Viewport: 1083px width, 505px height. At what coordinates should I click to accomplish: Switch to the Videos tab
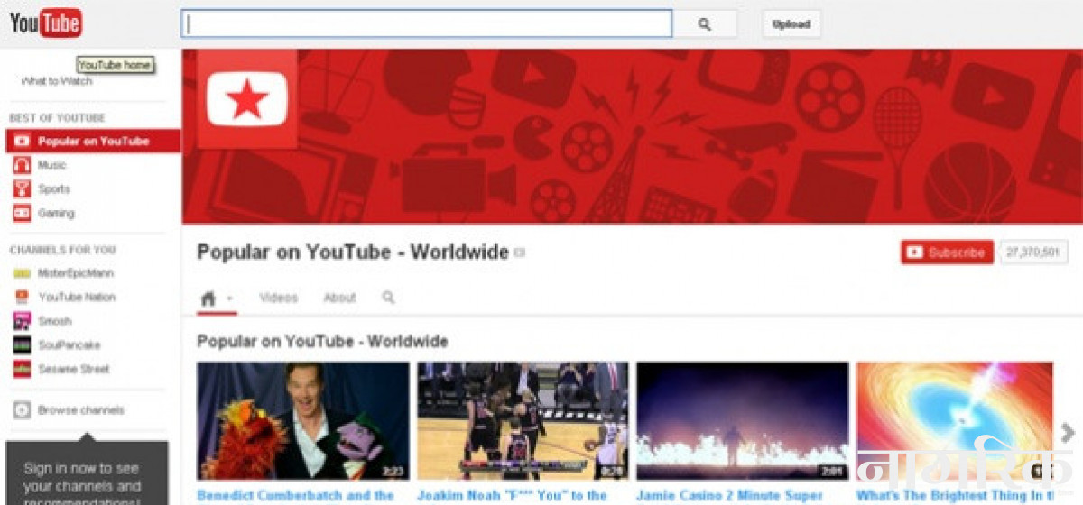[278, 298]
